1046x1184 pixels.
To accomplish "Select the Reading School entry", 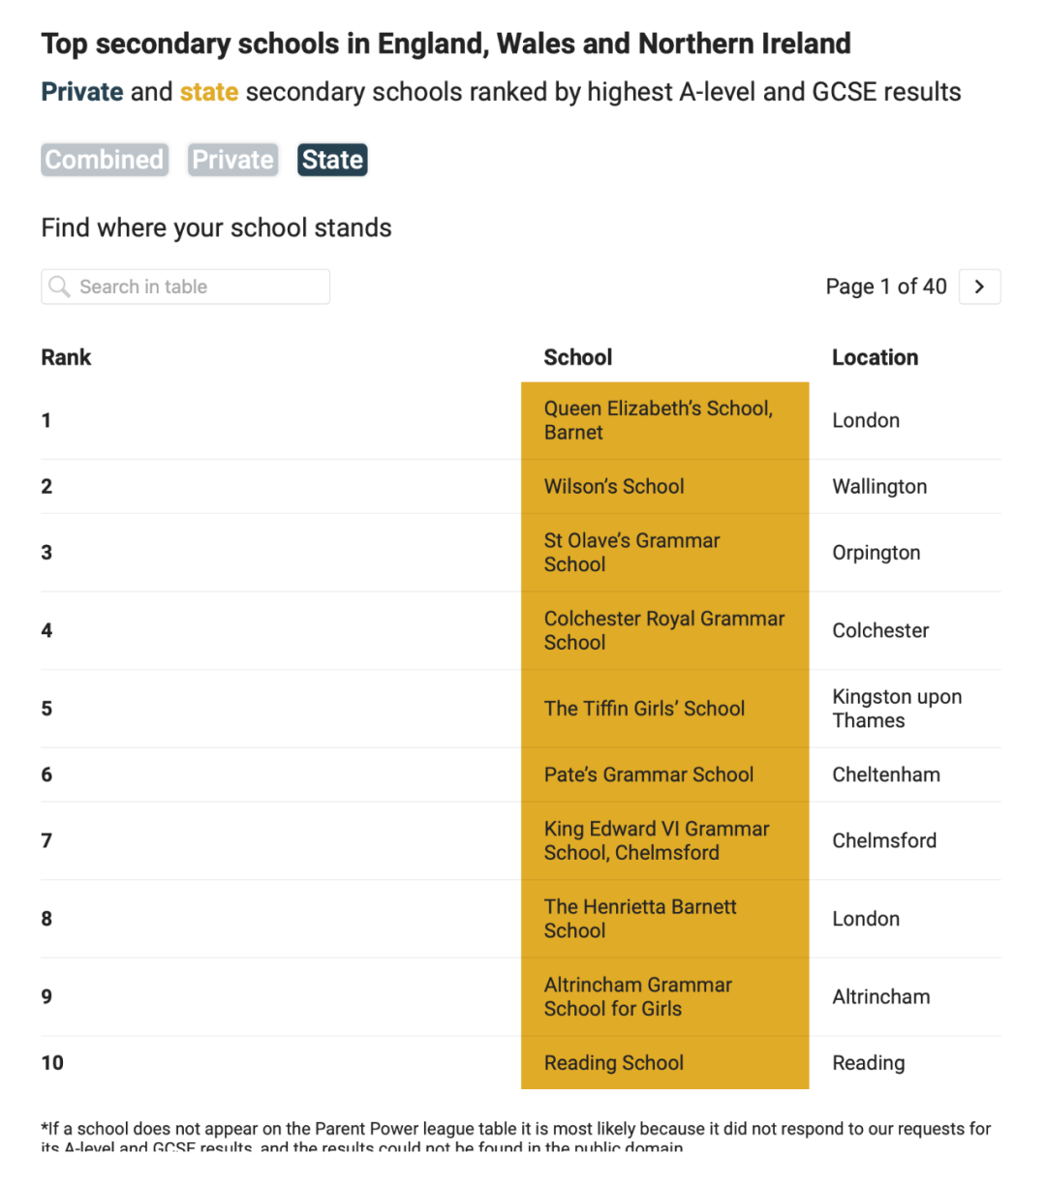I will (614, 1063).
